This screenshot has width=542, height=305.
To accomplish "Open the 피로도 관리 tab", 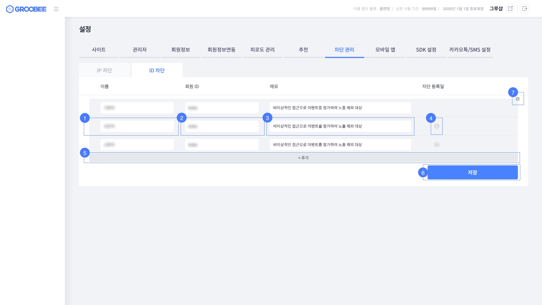I will click(x=262, y=50).
